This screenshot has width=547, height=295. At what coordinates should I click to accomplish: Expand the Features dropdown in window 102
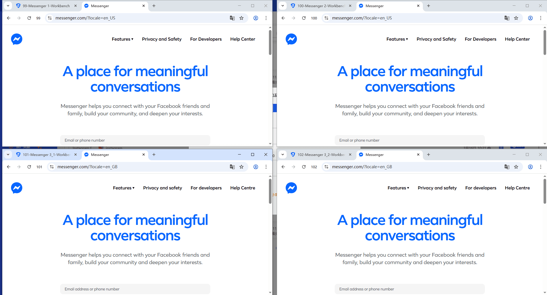click(398, 188)
